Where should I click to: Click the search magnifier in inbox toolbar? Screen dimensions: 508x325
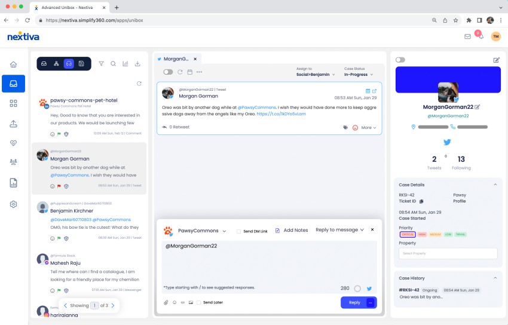click(x=113, y=64)
